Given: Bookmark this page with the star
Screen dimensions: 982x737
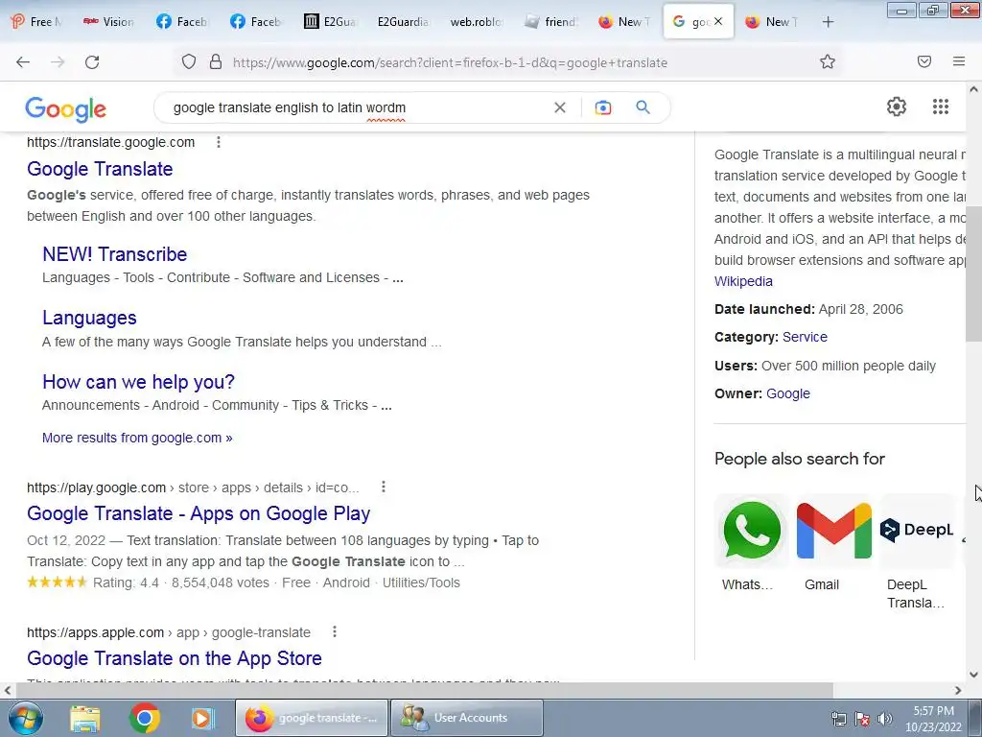Looking at the screenshot, I should coord(828,62).
